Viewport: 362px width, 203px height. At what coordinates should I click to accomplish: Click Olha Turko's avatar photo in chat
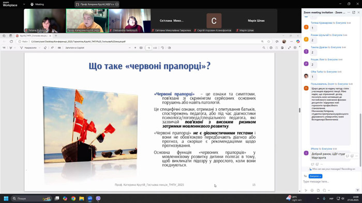[306, 76]
